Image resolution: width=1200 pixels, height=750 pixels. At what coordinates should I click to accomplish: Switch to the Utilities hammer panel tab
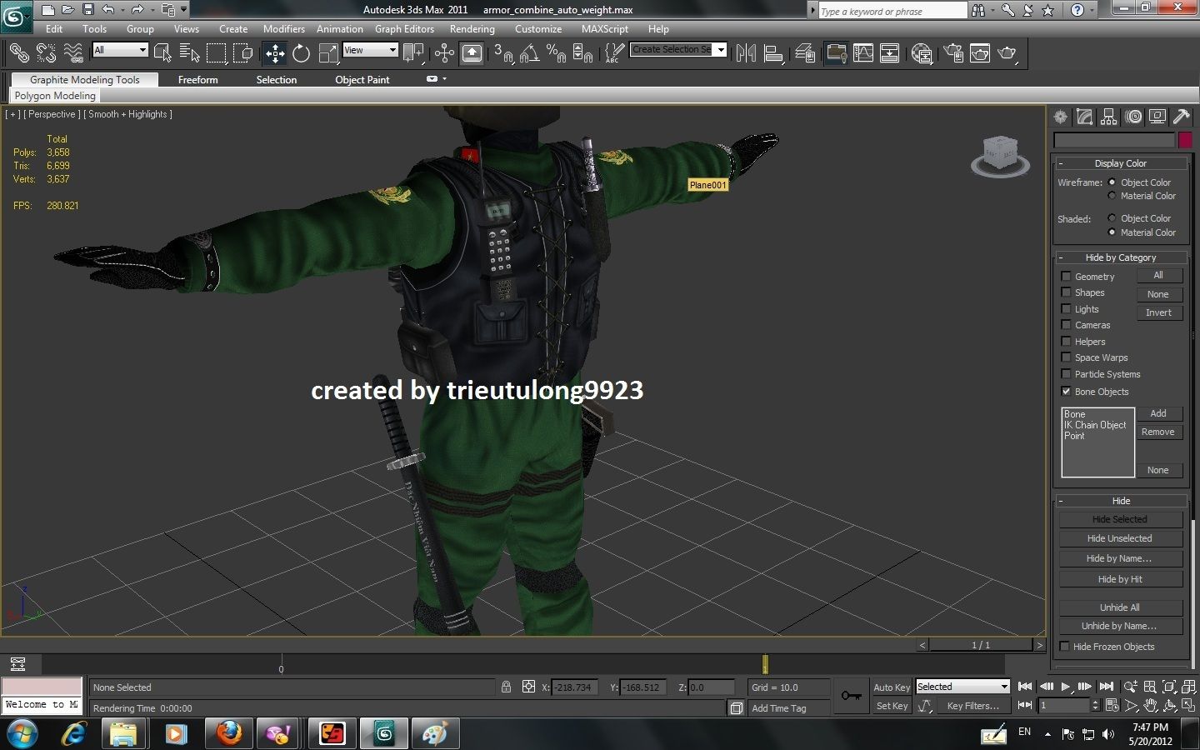coord(1181,117)
